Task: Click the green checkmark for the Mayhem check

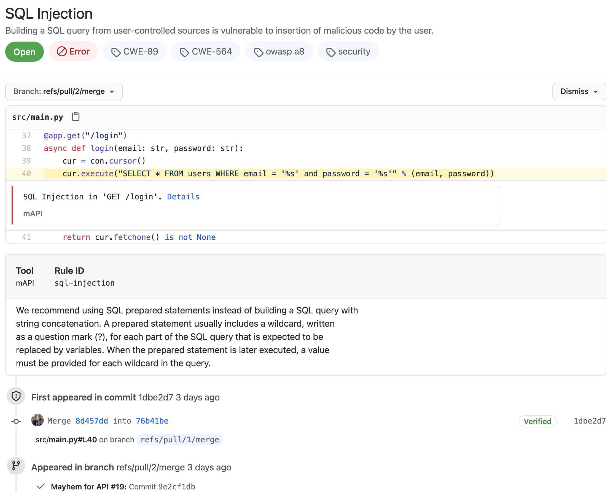Action: [41, 486]
